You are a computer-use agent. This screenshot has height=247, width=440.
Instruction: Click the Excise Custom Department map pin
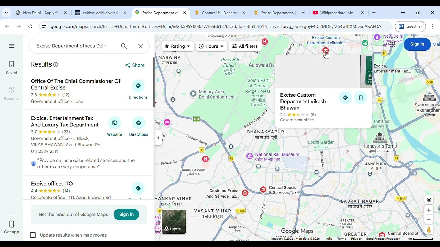pos(325,51)
